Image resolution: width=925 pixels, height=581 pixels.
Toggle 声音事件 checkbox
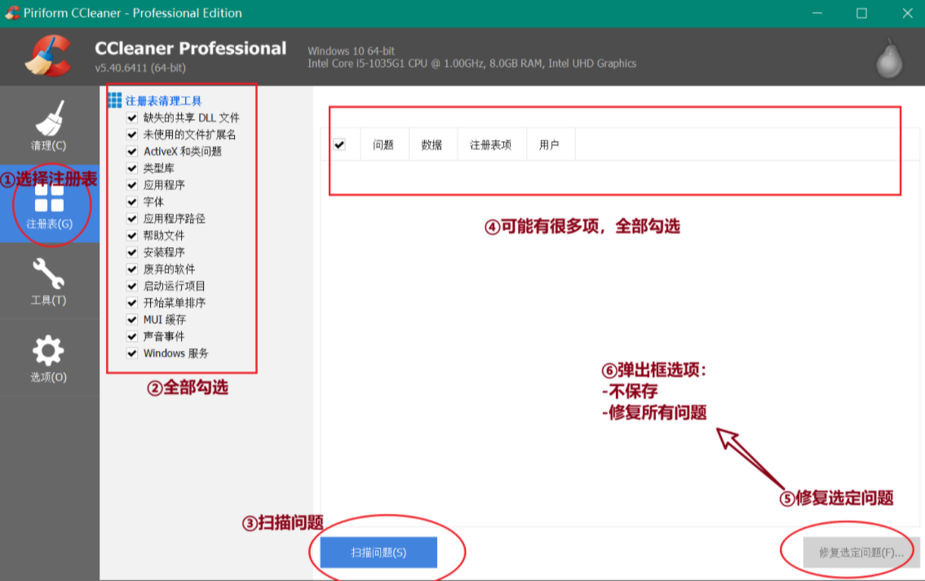[x=132, y=336]
